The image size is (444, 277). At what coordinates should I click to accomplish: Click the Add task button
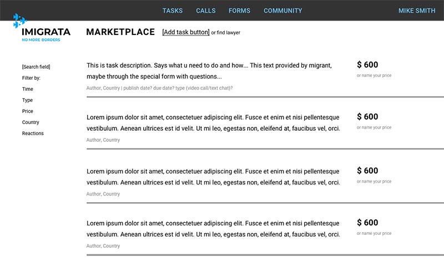click(186, 32)
